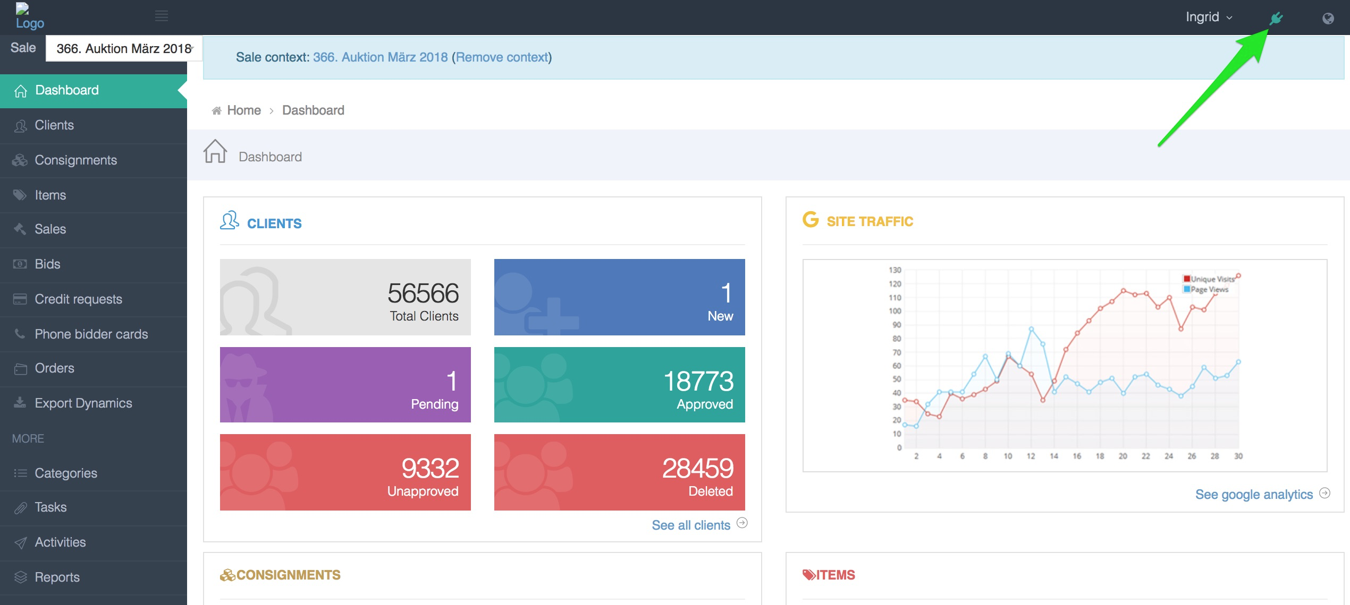This screenshot has width=1350, height=605.
Task: Open Tasks in the sidebar
Action: (x=94, y=508)
